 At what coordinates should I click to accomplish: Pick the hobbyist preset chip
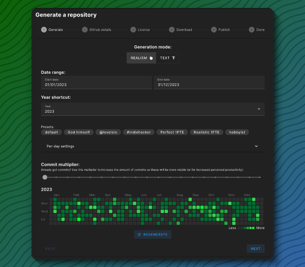(x=237, y=132)
